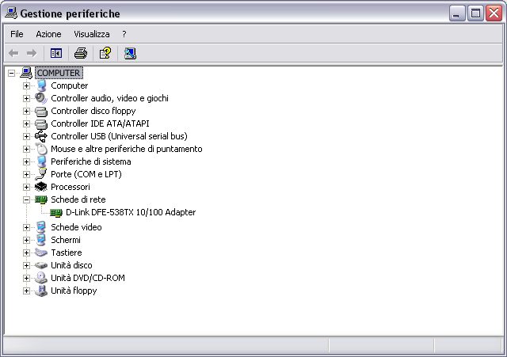Click the Forward arrow toolbar icon
The width and height of the screenshot is (507, 357).
click(32, 53)
